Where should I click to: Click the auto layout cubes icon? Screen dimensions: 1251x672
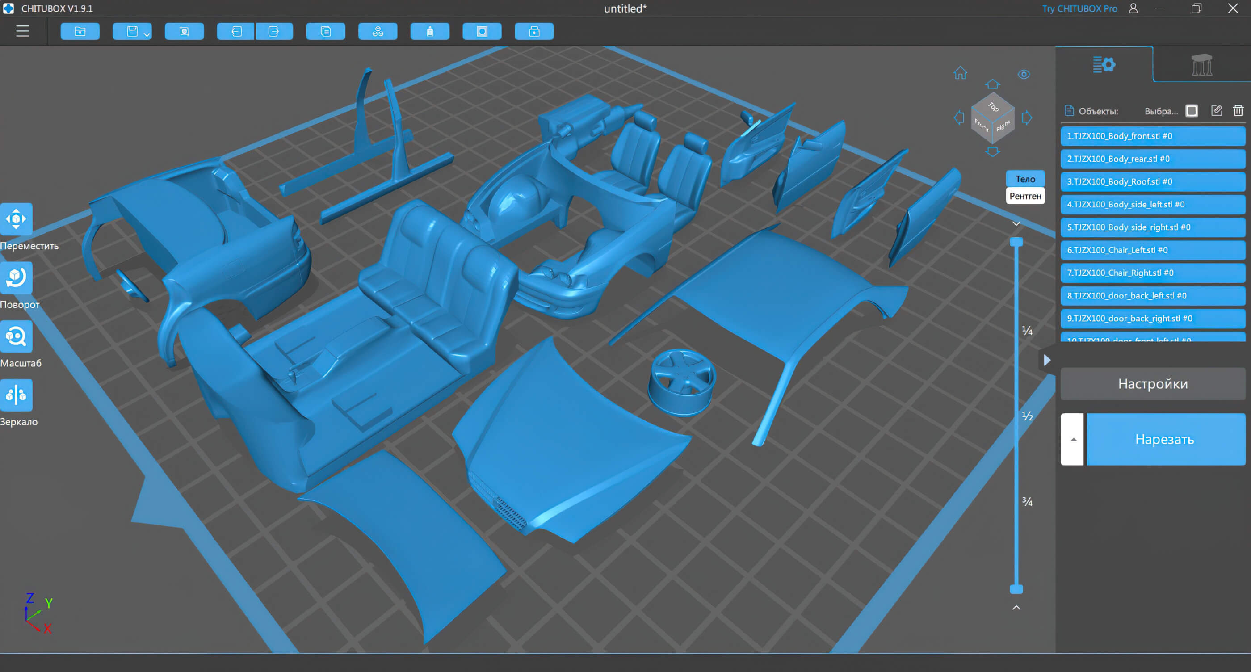(378, 32)
